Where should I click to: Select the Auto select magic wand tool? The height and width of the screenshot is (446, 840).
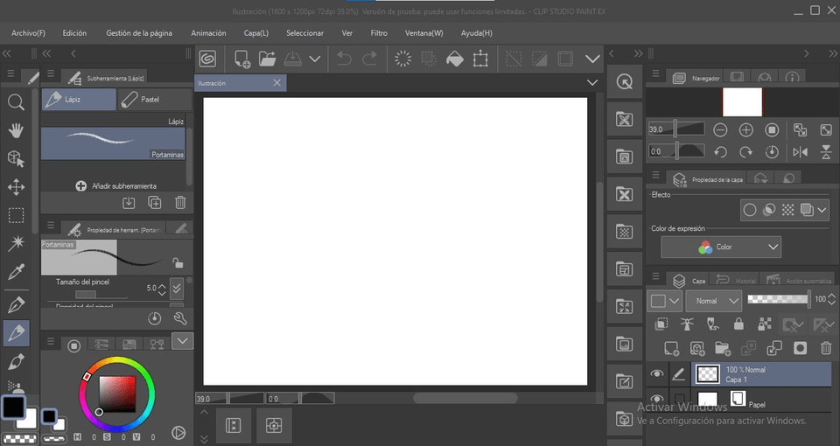(16, 244)
